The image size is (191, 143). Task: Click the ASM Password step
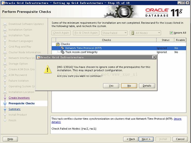tap(18, 75)
